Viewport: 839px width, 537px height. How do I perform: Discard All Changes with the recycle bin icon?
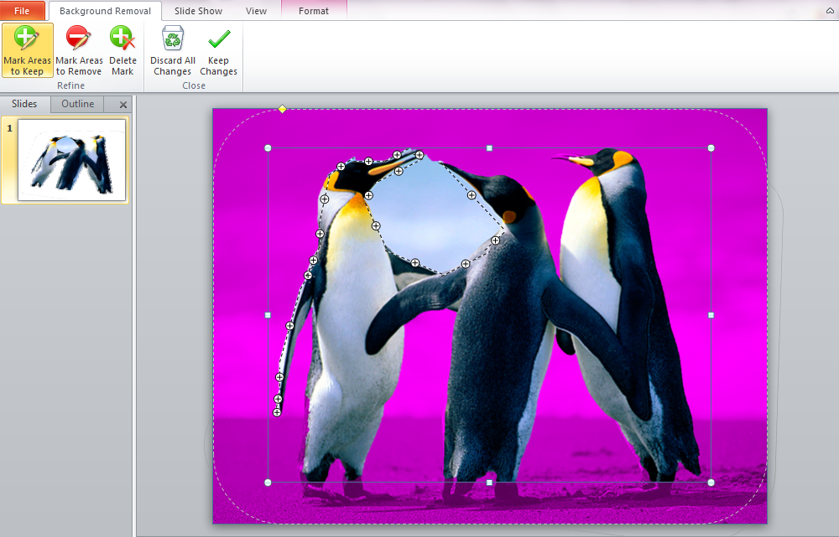point(173,50)
